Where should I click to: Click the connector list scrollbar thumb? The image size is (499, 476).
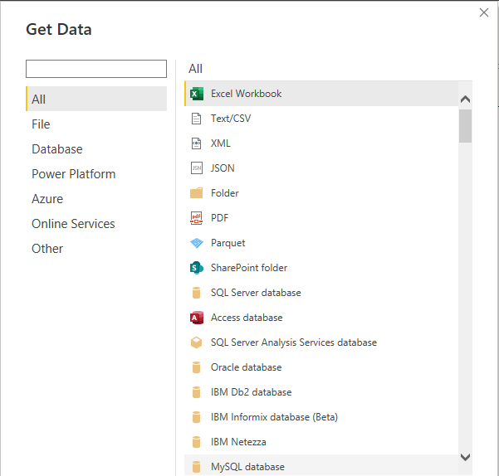[x=465, y=126]
